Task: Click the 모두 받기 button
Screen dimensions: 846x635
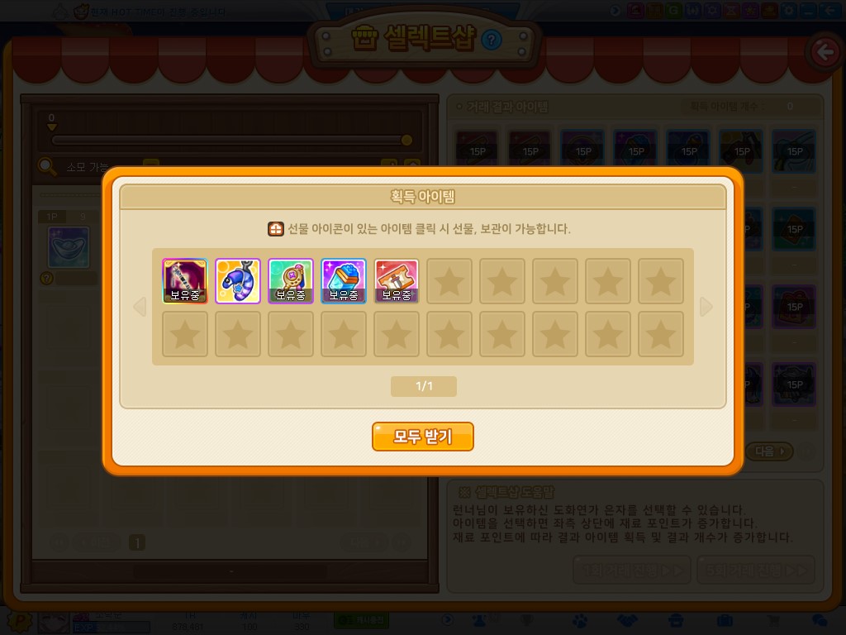Action: tap(422, 437)
